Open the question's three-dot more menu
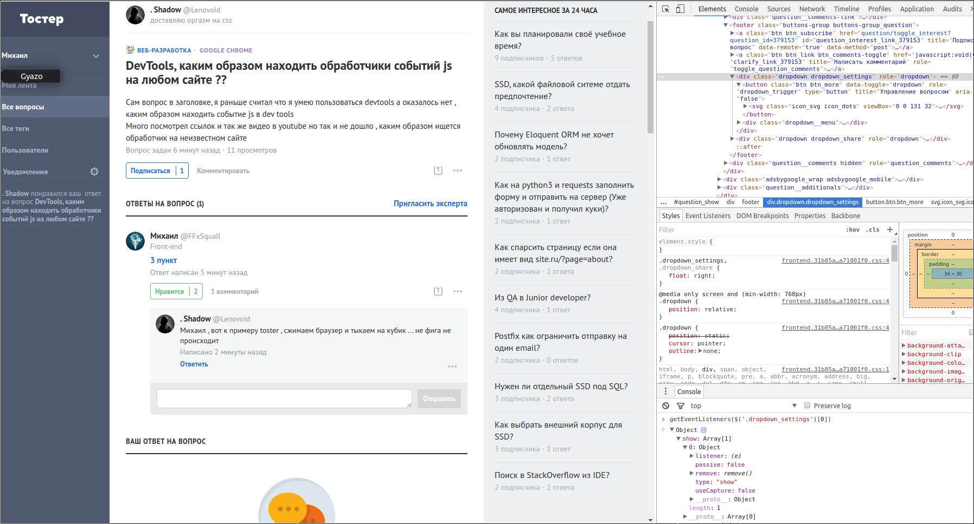 (x=458, y=171)
